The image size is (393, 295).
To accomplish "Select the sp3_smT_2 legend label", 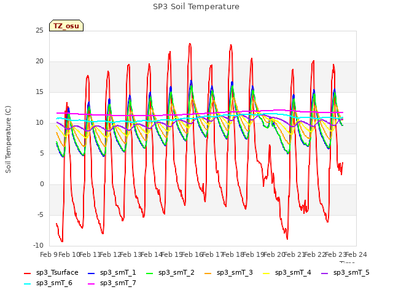I will click(x=176, y=273).
